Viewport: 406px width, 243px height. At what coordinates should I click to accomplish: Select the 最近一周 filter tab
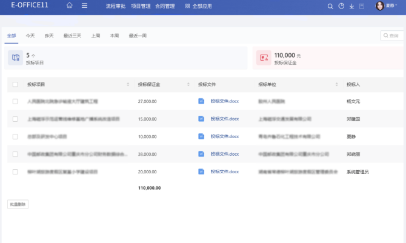click(138, 36)
